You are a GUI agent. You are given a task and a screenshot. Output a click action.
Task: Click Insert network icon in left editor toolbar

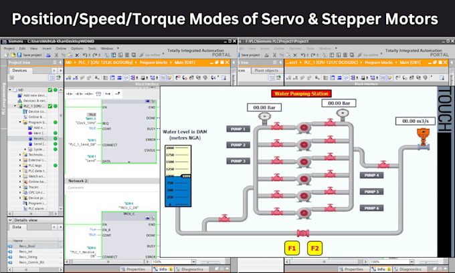pyautogui.click(x=68, y=77)
